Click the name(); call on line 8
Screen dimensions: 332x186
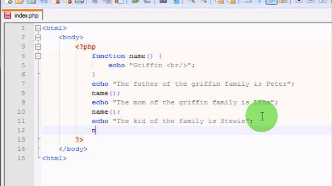(x=106, y=93)
